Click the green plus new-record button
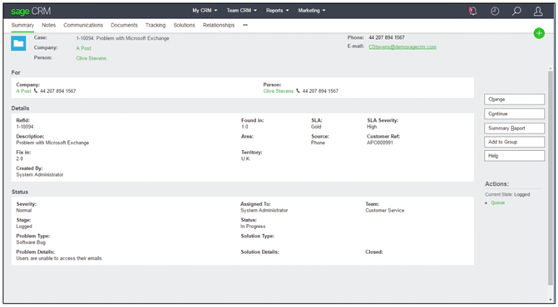558x307 pixels. click(x=539, y=33)
